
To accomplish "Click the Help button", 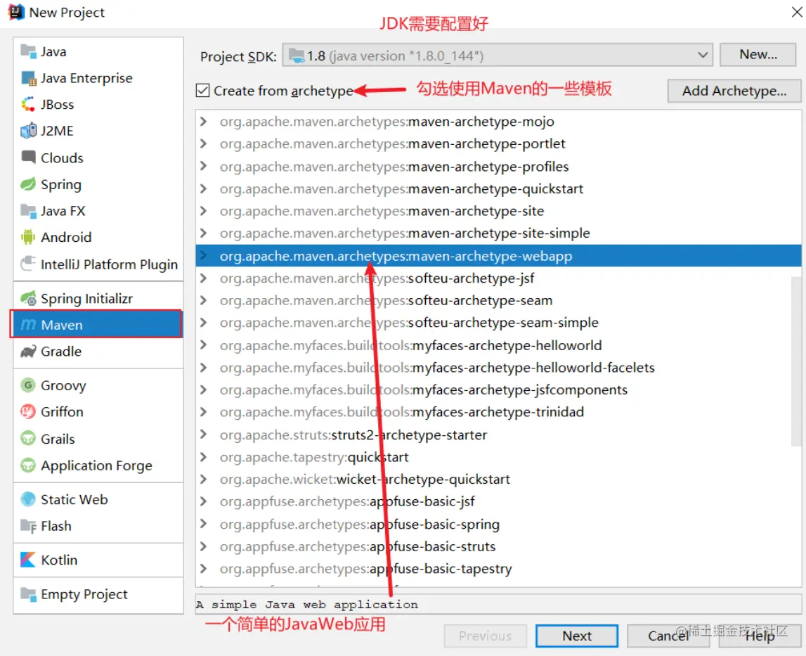I will pyautogui.click(x=760, y=636).
